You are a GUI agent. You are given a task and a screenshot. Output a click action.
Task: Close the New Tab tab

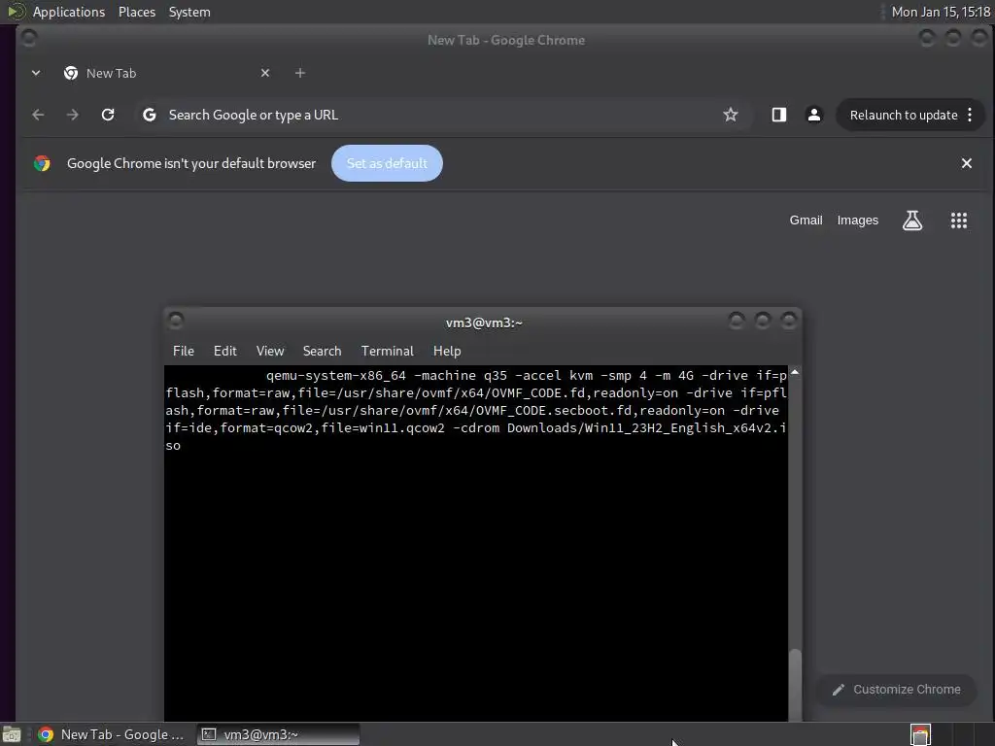(265, 73)
